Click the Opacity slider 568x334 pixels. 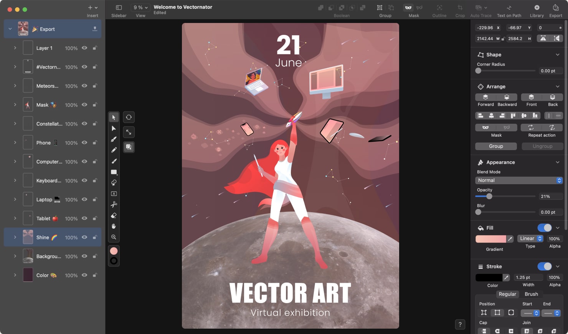(x=505, y=196)
